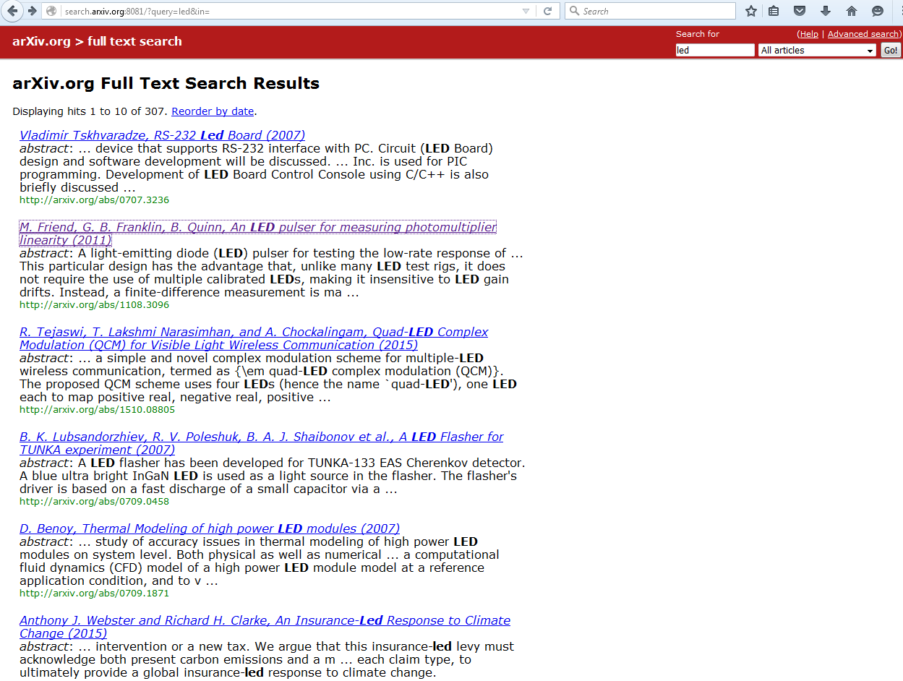
Task: Open the bookmarks list icon
Action: 774,11
